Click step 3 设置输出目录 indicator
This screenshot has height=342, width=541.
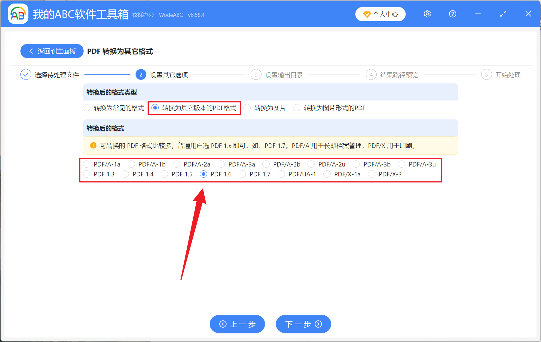pyautogui.click(x=256, y=74)
